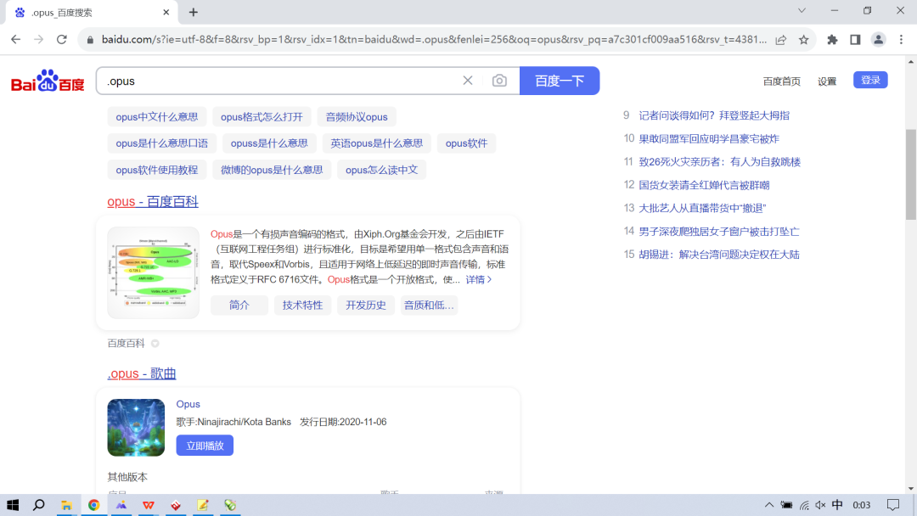Click the Wi-Fi network tray icon
Image resolution: width=917 pixels, height=516 pixels.
(x=804, y=505)
